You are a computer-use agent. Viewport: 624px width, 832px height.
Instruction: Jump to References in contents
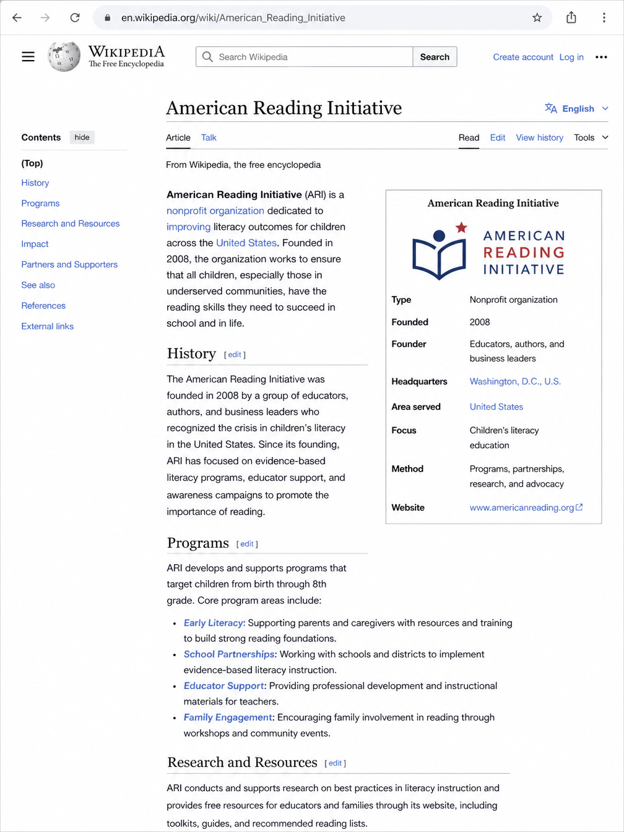(x=43, y=306)
